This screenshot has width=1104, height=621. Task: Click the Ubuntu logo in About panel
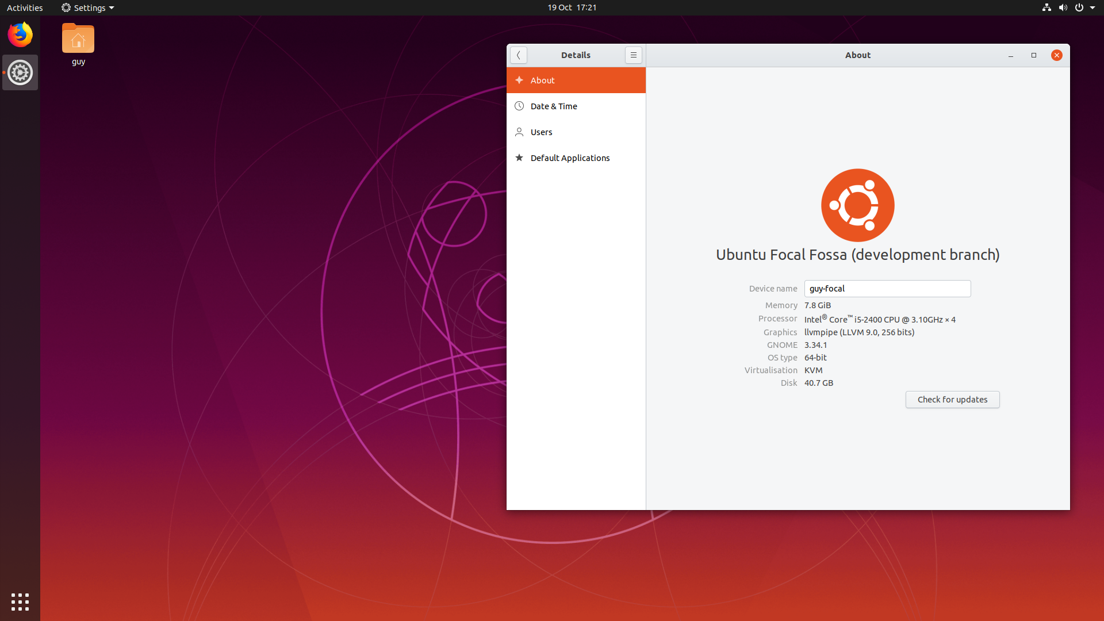click(857, 205)
